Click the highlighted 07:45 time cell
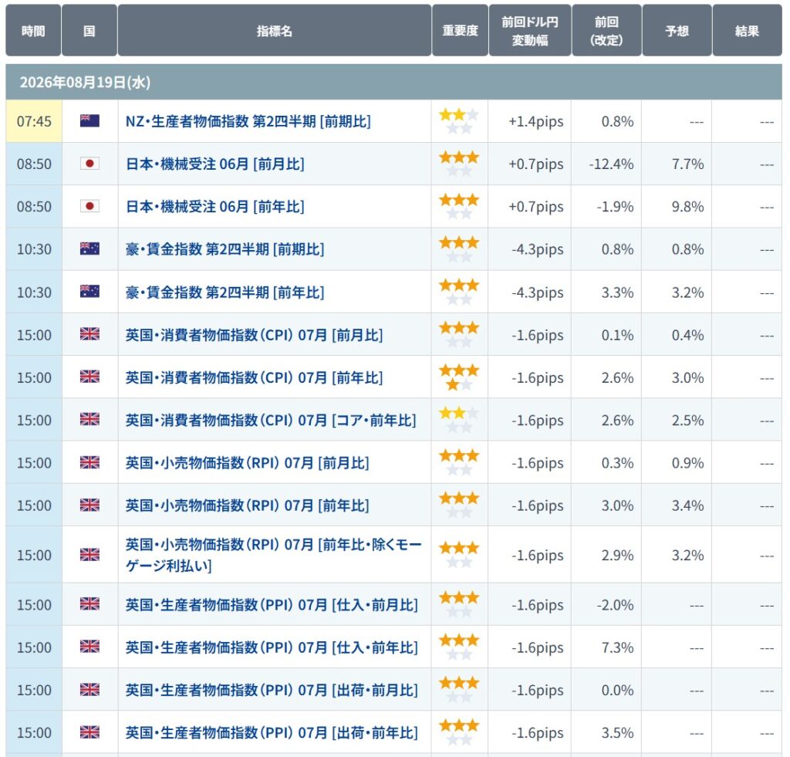 click(x=34, y=121)
